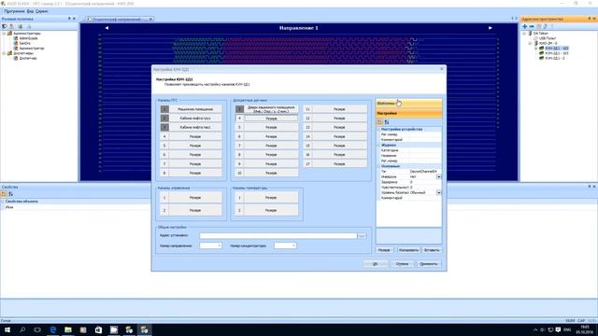The height and width of the screenshot is (336, 598).
Task: Select the USB Пульт node icon
Action: [535, 38]
